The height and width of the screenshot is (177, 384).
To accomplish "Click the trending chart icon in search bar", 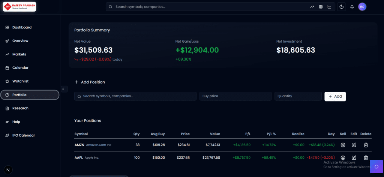I will (312, 7).
